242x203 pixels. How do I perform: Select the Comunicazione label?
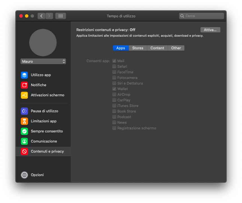point(44,141)
